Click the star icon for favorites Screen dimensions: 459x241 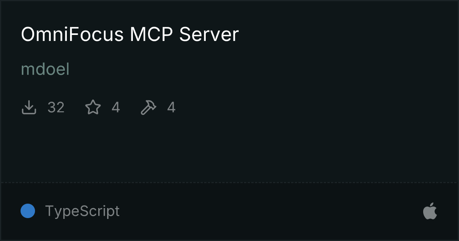(93, 107)
